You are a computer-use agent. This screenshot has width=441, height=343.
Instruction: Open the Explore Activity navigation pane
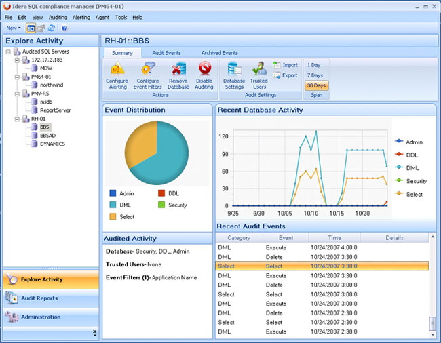click(51, 279)
